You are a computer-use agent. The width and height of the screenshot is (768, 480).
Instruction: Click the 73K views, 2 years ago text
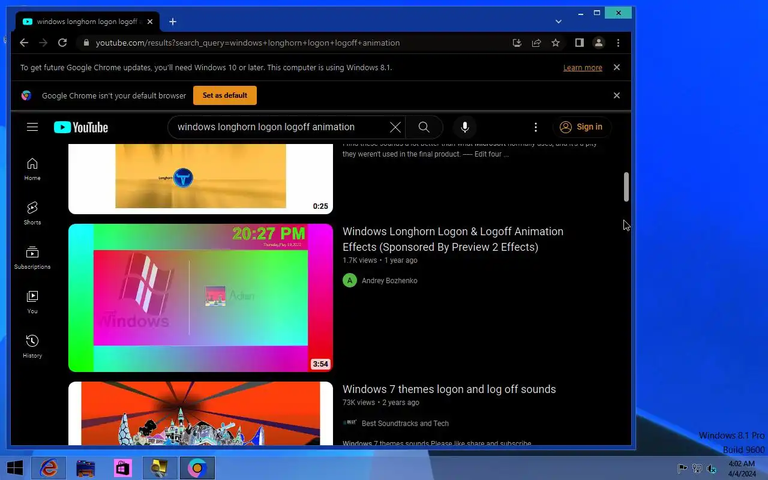(381, 403)
